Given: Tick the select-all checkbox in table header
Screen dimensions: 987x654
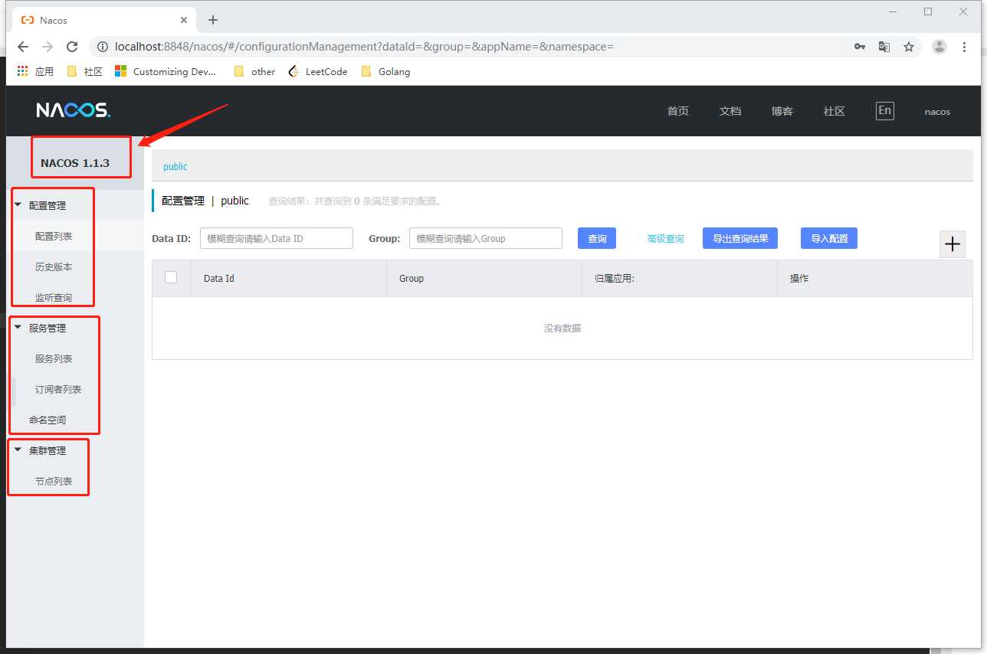Looking at the screenshot, I should (171, 277).
